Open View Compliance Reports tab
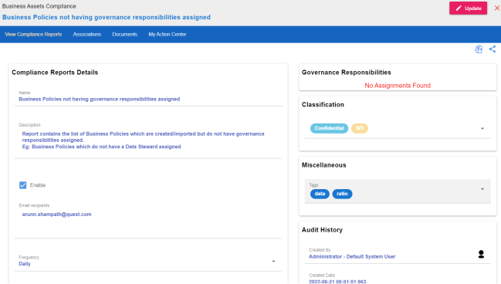 (33, 34)
